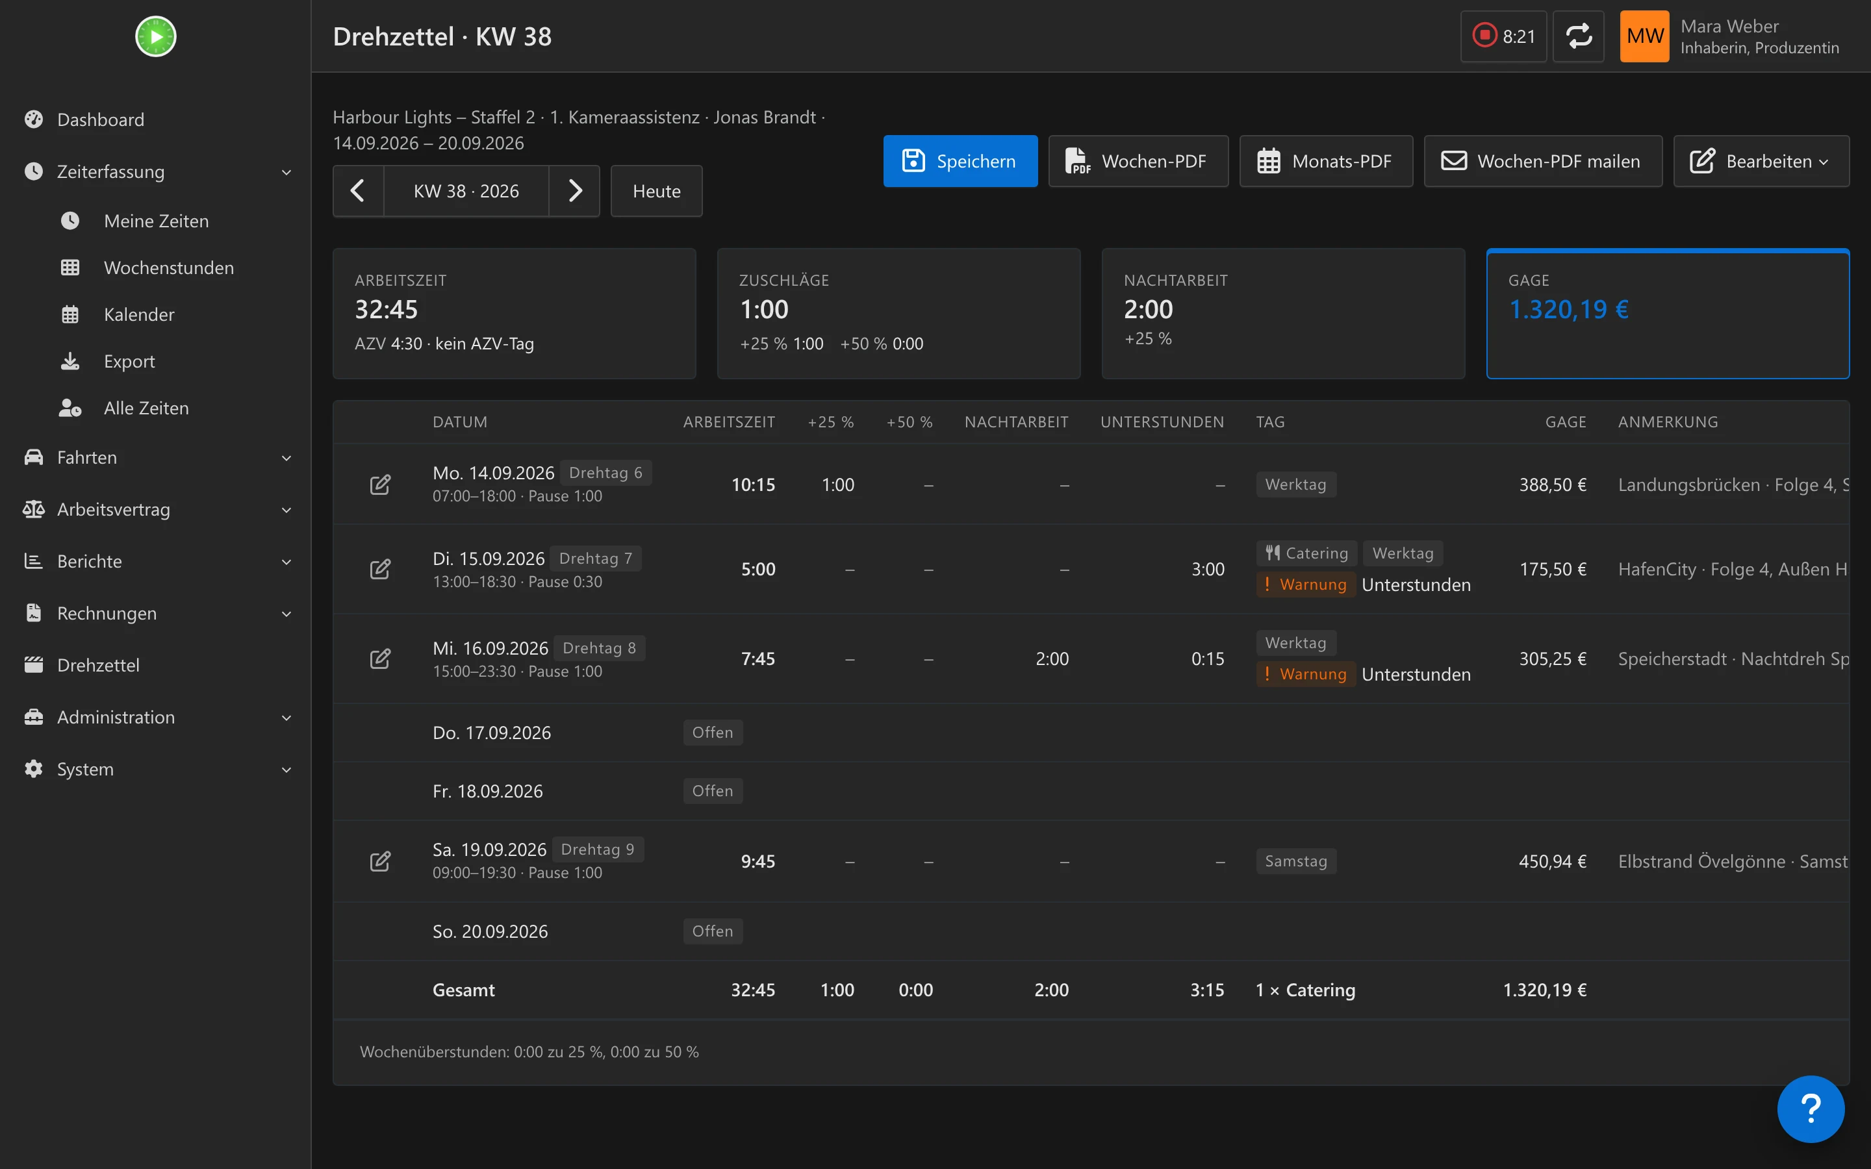
Task: Edit the Mo. 14.09.2026 entry
Action: pos(379,484)
